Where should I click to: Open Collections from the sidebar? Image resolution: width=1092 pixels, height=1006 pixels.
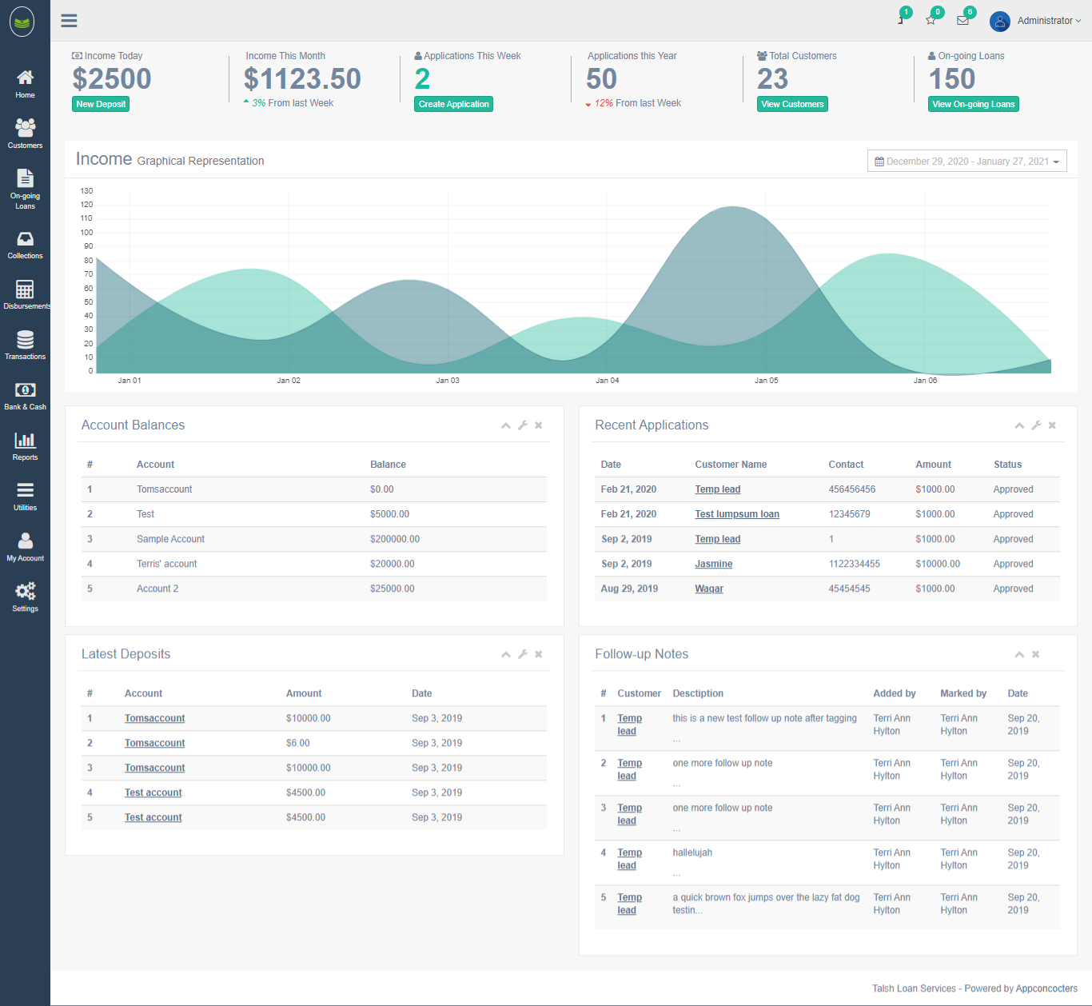coord(25,245)
